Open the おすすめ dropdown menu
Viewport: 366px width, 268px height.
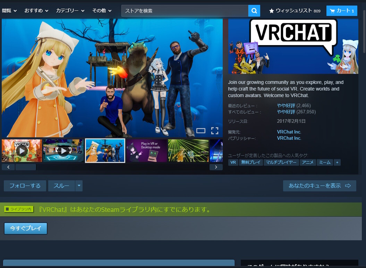pos(36,11)
